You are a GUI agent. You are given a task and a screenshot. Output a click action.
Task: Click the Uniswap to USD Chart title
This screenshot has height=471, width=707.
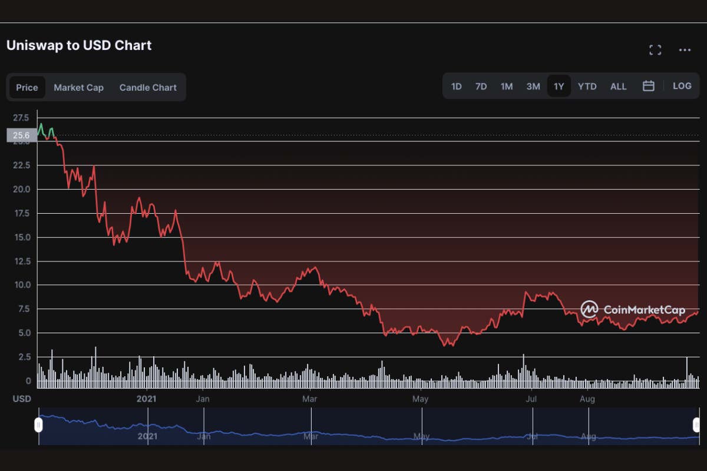[x=79, y=45]
